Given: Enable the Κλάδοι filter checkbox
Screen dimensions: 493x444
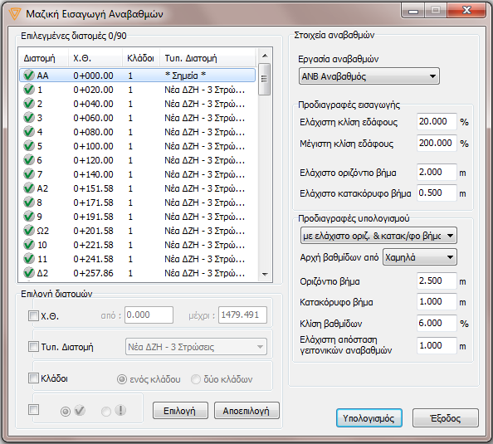Looking at the screenshot, I should [x=33, y=378].
